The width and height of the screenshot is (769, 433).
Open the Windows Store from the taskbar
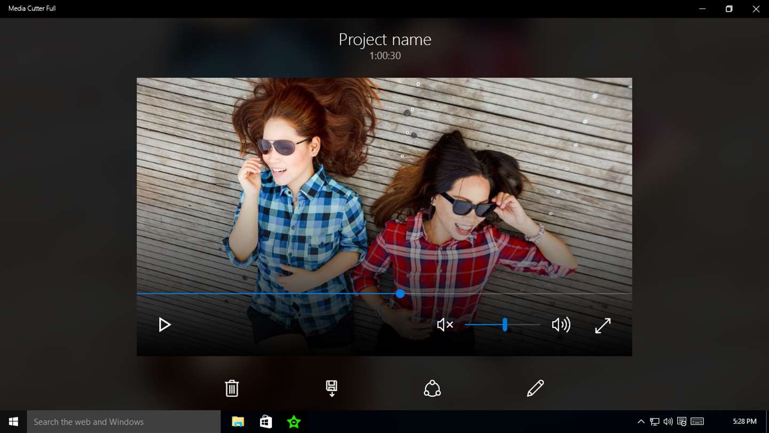click(265, 422)
